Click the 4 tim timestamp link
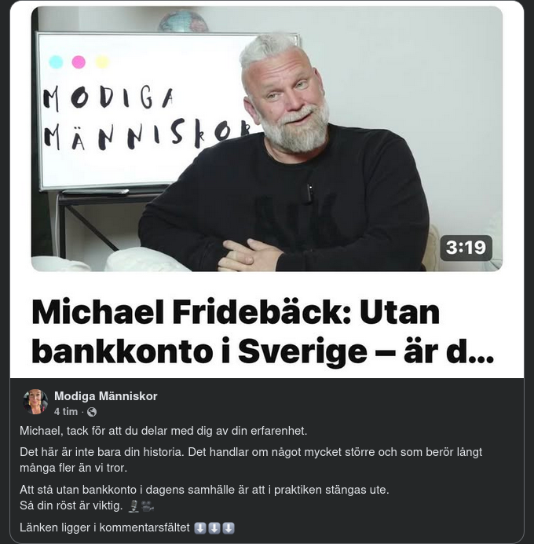This screenshot has width=534, height=544. [66, 412]
